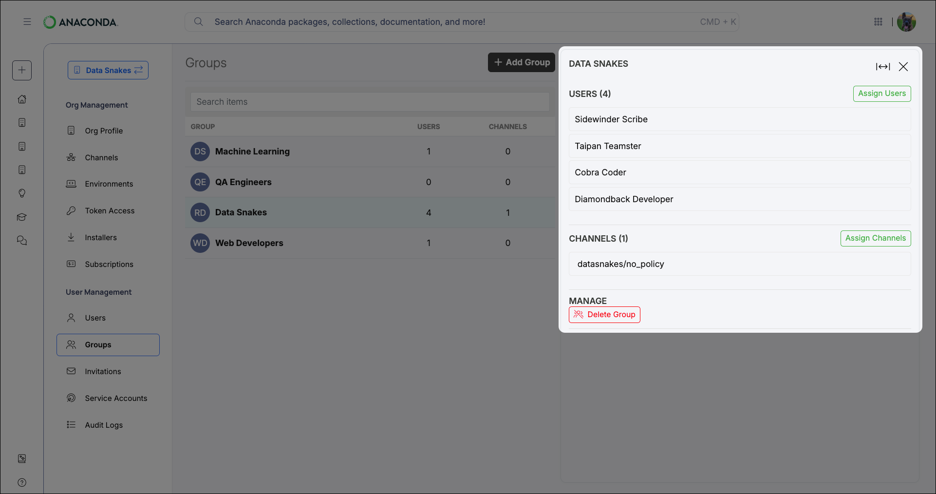The image size is (936, 494).
Task: Delete the Data Snakes group
Action: coord(604,314)
